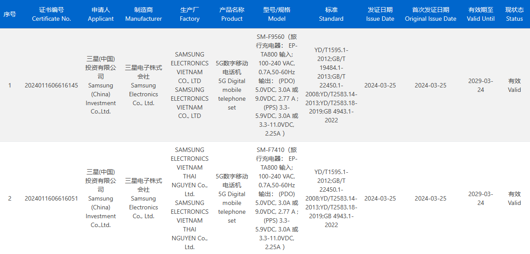The height and width of the screenshot is (254, 530).
Task: Click the Factory column header
Action: [x=189, y=14]
